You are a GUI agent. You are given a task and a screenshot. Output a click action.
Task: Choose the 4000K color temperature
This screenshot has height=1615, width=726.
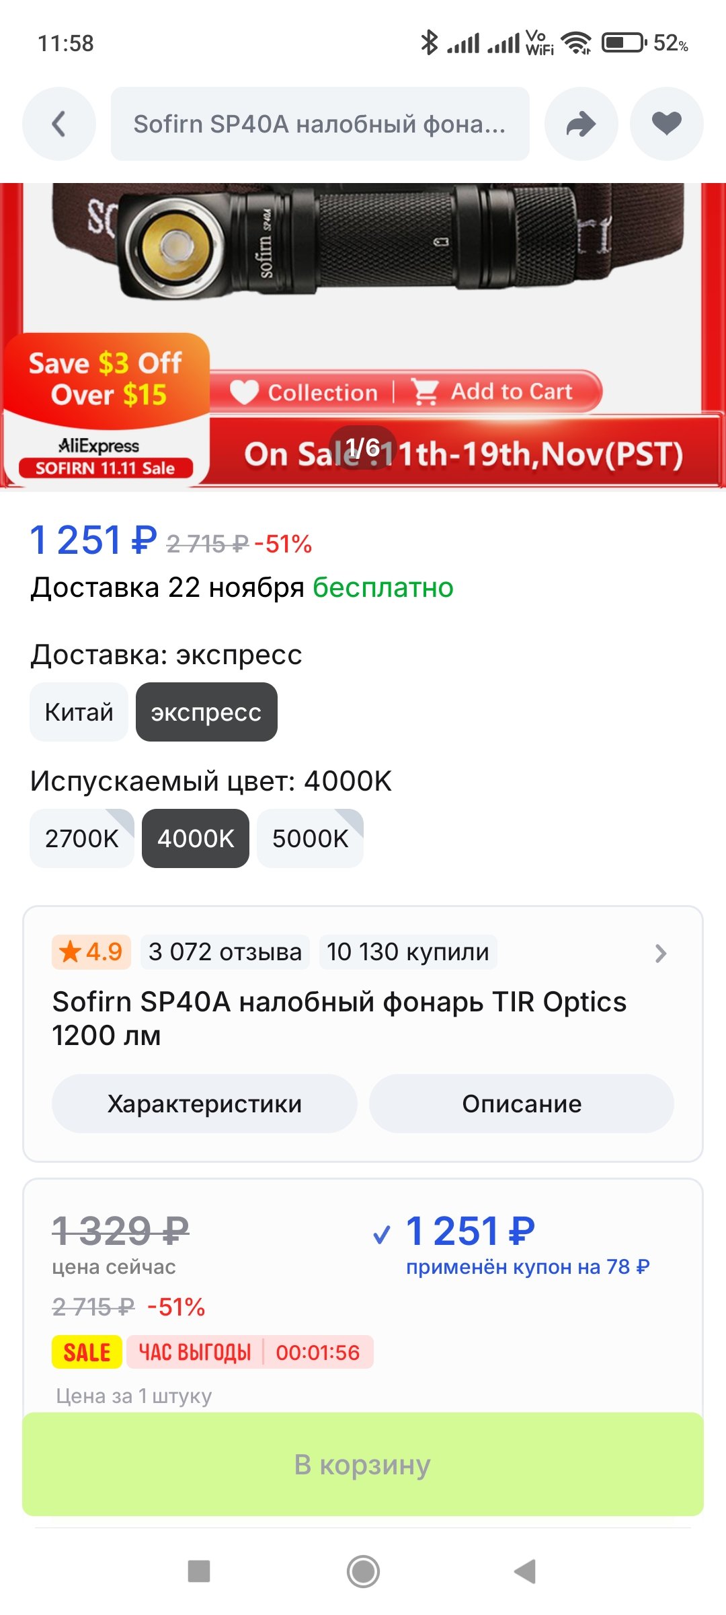coord(196,838)
